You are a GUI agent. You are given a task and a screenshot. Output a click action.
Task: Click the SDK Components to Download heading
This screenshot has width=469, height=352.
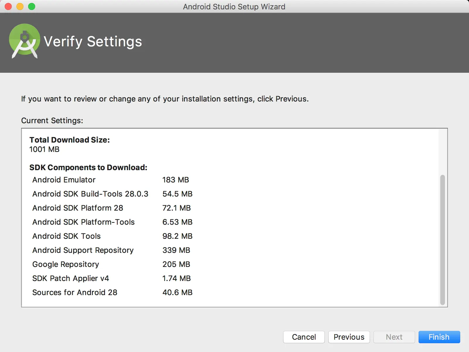click(x=88, y=167)
